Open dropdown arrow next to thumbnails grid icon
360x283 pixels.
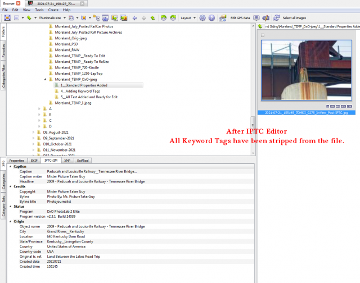(22, 18)
